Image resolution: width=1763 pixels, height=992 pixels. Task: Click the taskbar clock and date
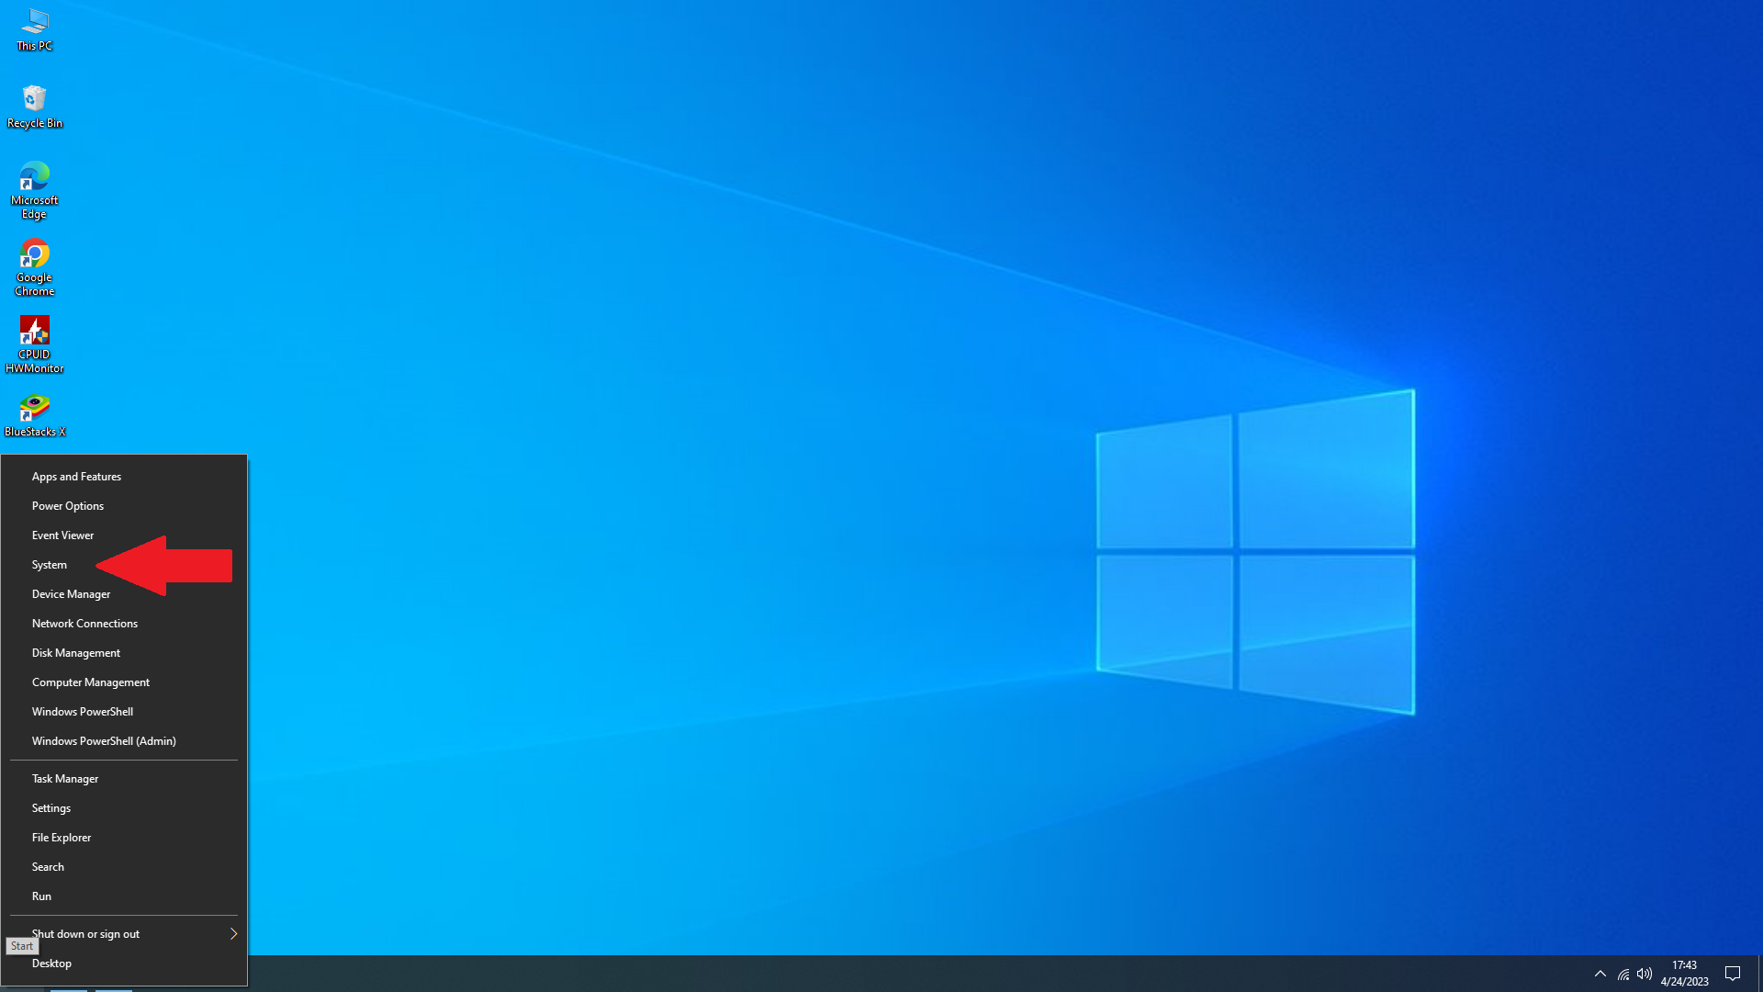pos(1684,974)
